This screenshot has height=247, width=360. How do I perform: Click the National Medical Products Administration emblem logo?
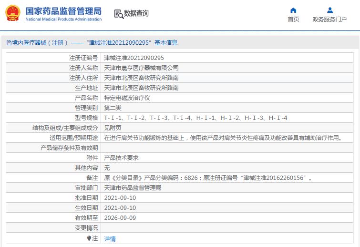pyautogui.click(x=13, y=13)
